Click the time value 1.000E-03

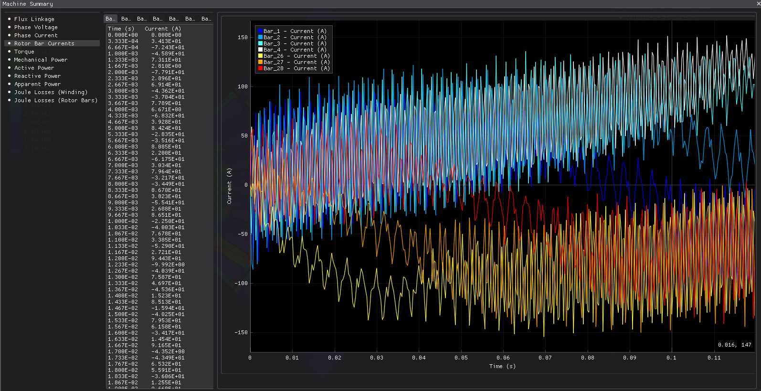(x=123, y=53)
